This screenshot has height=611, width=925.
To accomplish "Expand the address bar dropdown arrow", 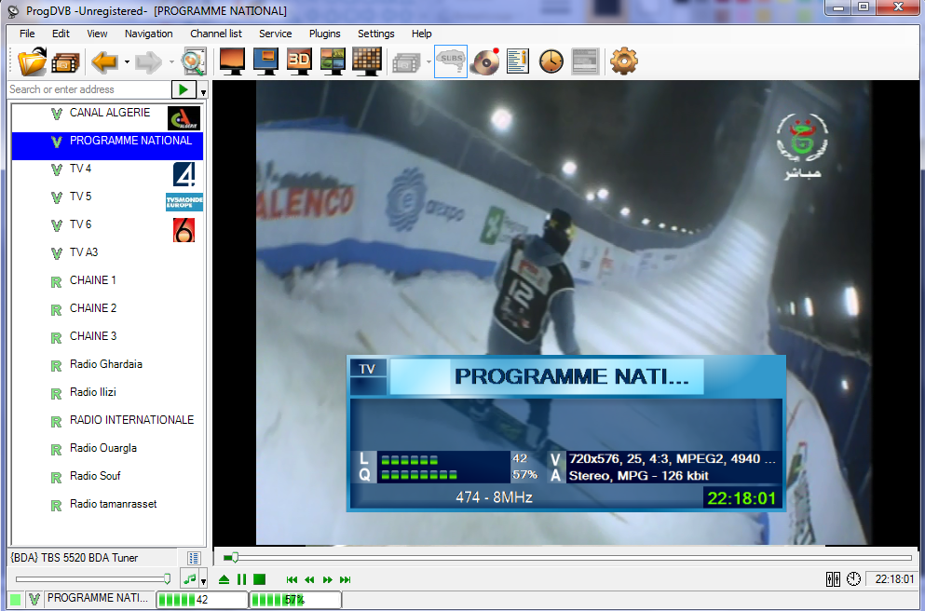I will (x=203, y=91).
